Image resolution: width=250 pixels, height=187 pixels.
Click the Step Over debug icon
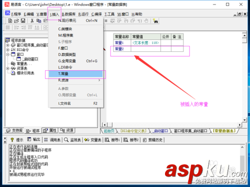(119, 21)
